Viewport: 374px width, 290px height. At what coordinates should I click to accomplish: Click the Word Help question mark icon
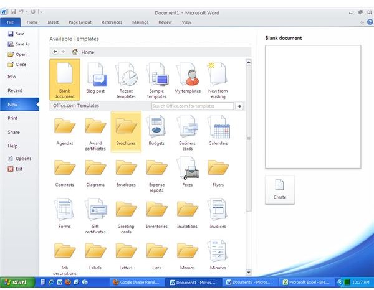point(370,22)
